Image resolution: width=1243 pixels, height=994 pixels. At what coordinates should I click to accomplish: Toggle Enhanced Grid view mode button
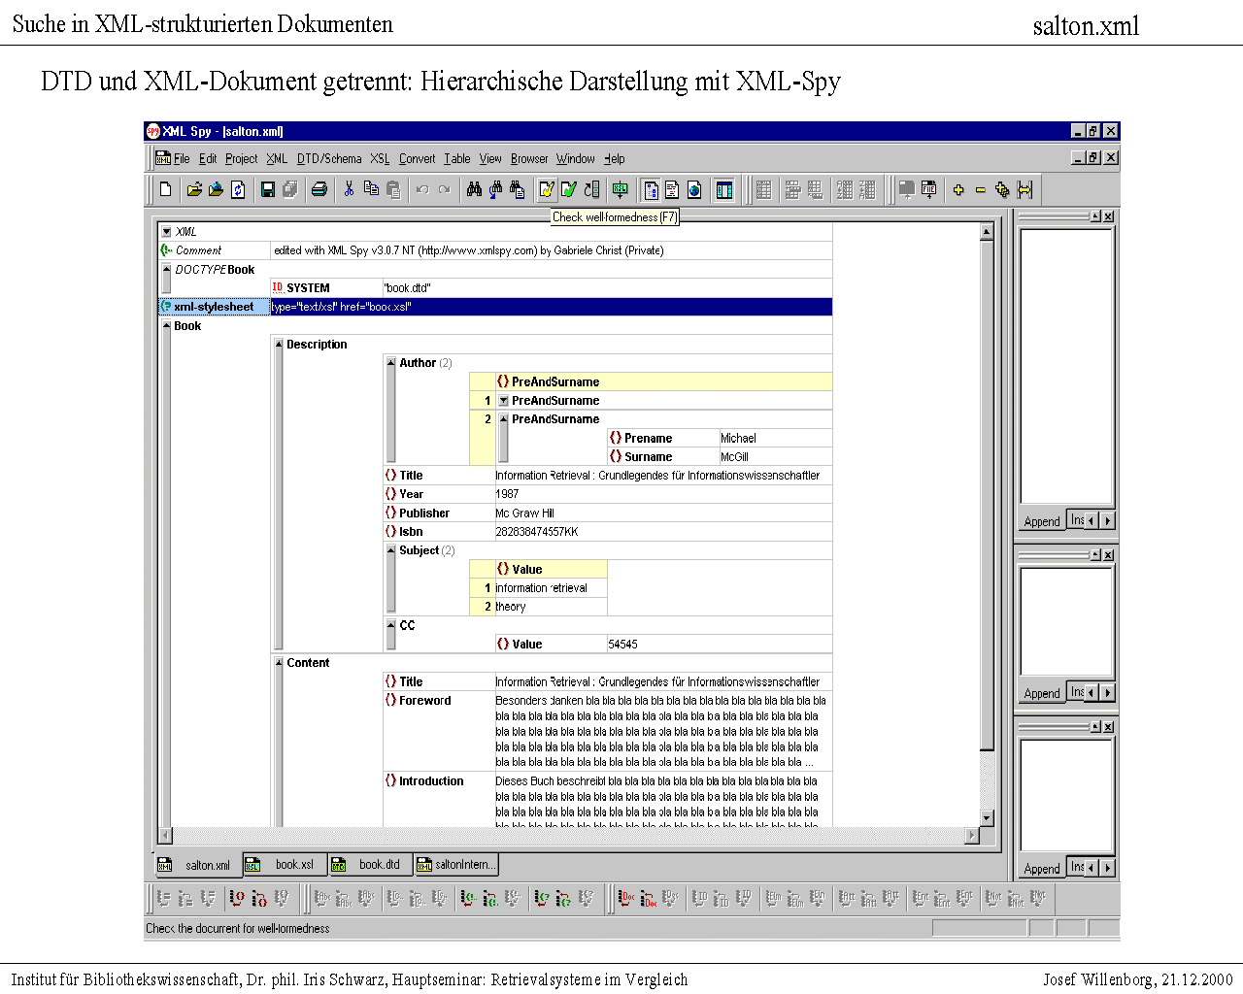pos(651,190)
